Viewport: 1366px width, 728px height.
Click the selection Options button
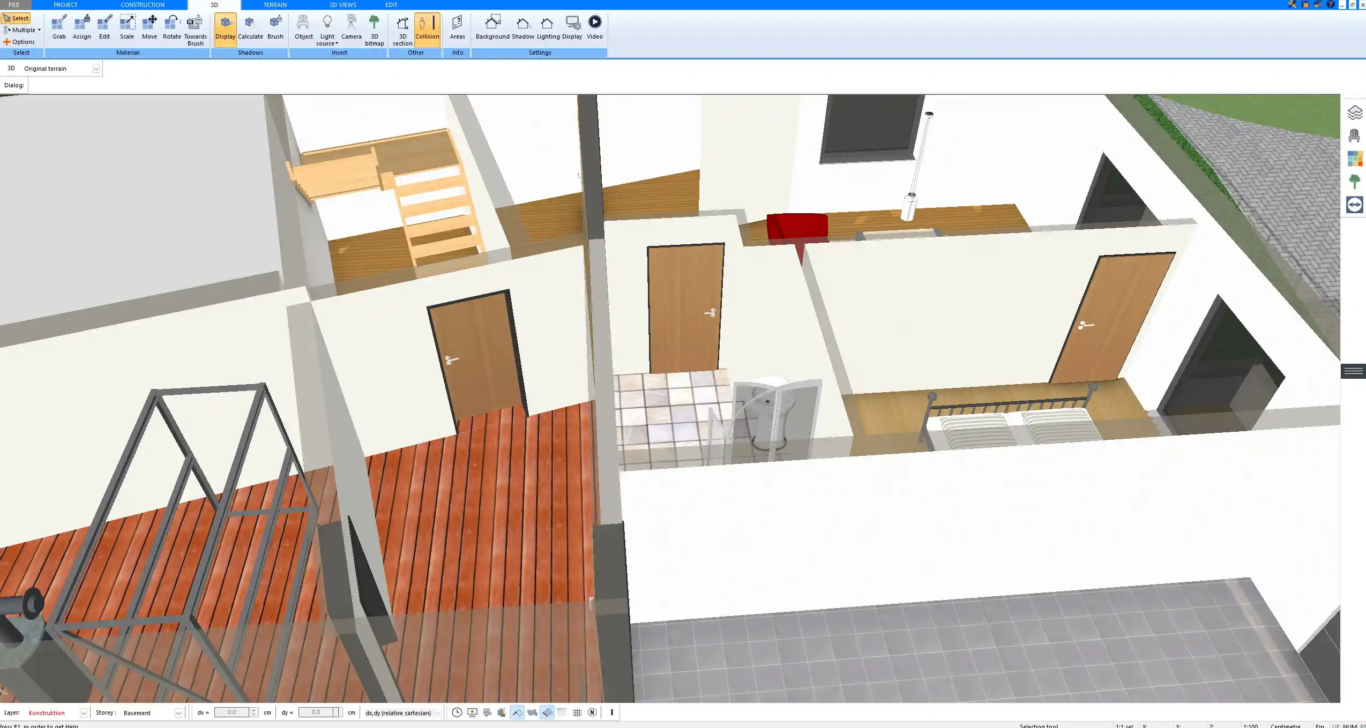click(19, 42)
